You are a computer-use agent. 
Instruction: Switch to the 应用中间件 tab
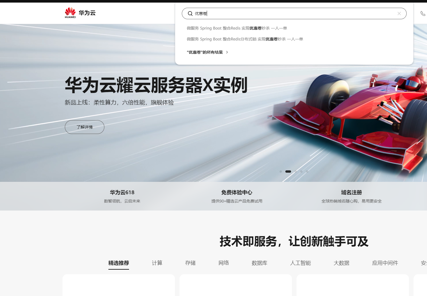(x=385, y=263)
